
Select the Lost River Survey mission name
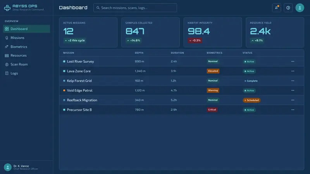[81, 61]
